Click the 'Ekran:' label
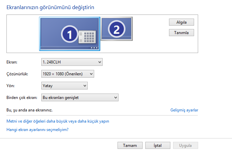The width and height of the screenshot is (232, 155). (x=12, y=62)
